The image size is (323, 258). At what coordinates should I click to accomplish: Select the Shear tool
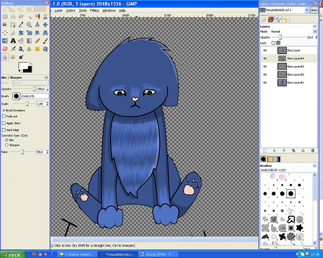point(37,33)
